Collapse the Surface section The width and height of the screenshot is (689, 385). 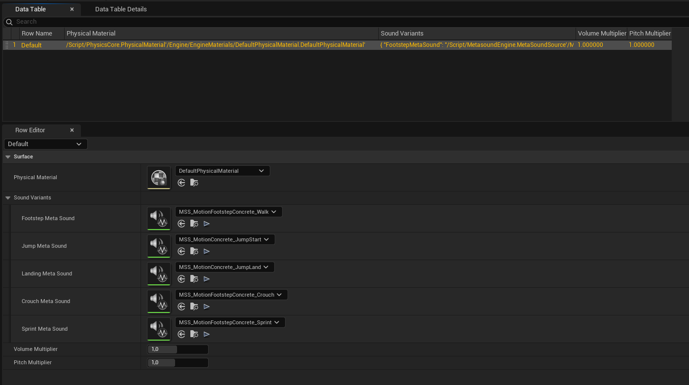click(x=8, y=157)
